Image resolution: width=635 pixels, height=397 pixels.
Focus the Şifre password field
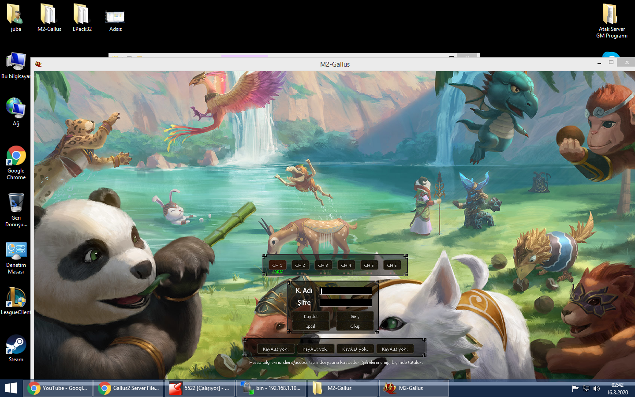(346, 303)
